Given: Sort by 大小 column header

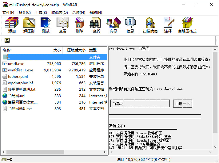Looking at the screenshot, I should point(50,50).
